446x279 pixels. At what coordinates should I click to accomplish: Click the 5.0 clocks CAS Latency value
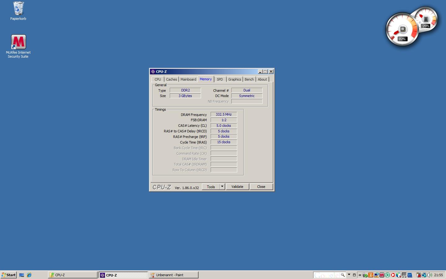pos(224,126)
